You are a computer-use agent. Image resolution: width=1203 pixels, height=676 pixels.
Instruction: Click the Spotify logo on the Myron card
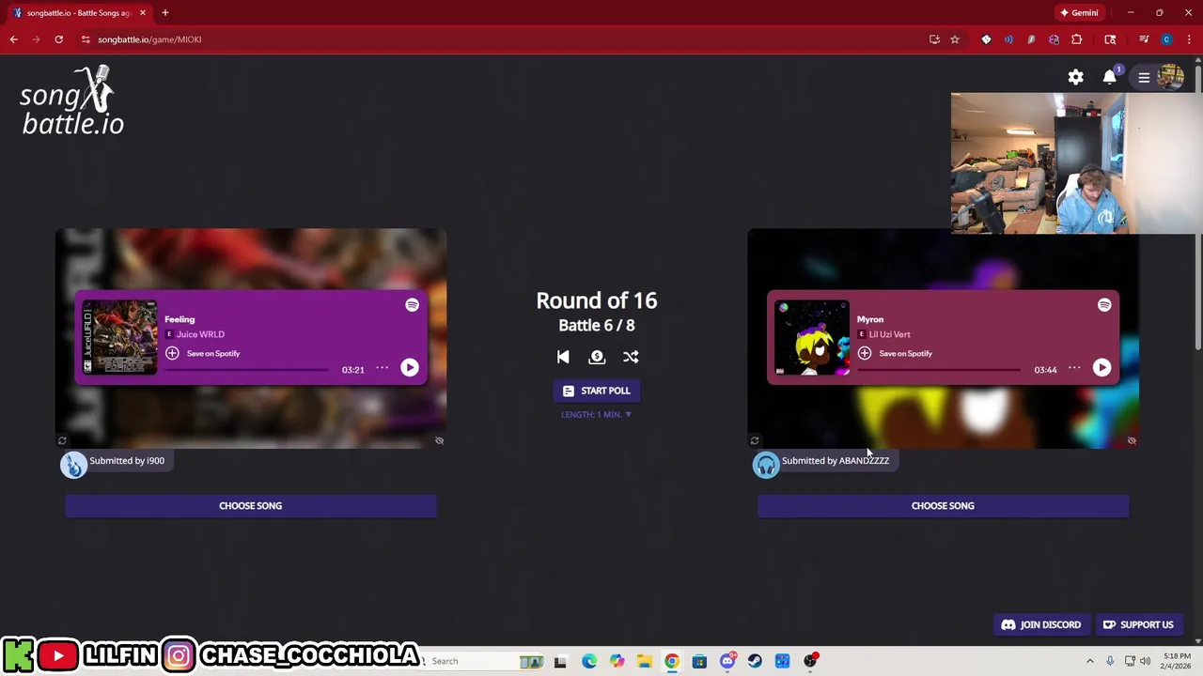point(1104,305)
